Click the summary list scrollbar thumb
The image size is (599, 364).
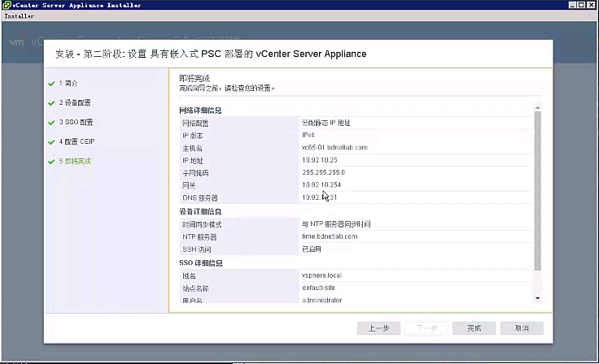click(537, 191)
